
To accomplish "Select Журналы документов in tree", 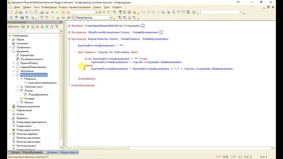I will coord(28,106).
